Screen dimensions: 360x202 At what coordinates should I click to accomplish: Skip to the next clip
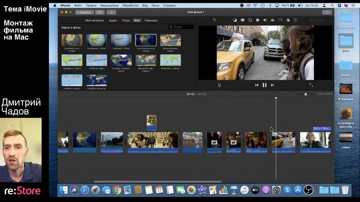coord(272,85)
